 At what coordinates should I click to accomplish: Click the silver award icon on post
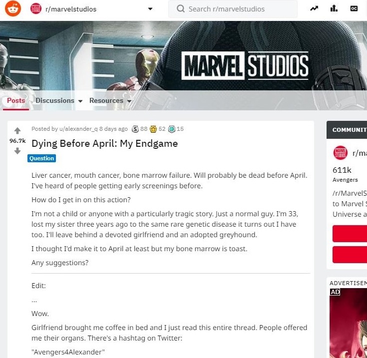(x=135, y=129)
